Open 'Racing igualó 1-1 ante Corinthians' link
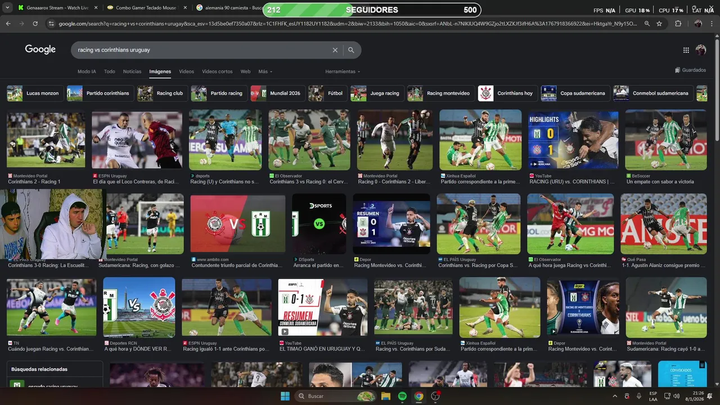 tap(226, 349)
